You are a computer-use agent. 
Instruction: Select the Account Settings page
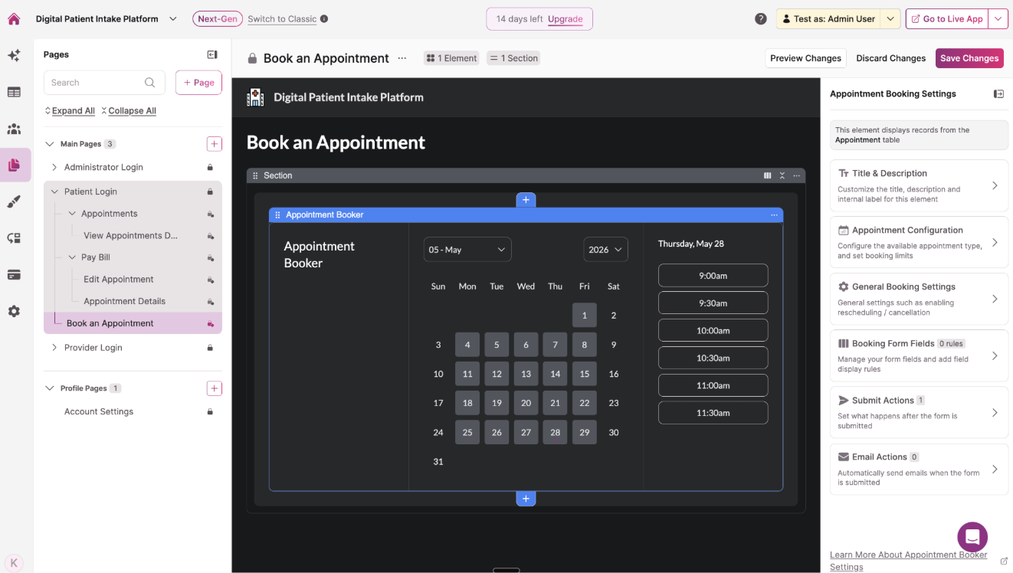[99, 411]
